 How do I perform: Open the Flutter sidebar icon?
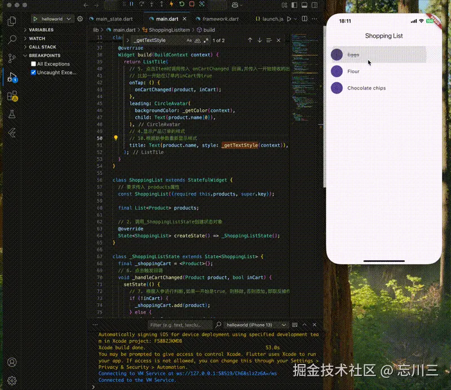click(x=12, y=132)
